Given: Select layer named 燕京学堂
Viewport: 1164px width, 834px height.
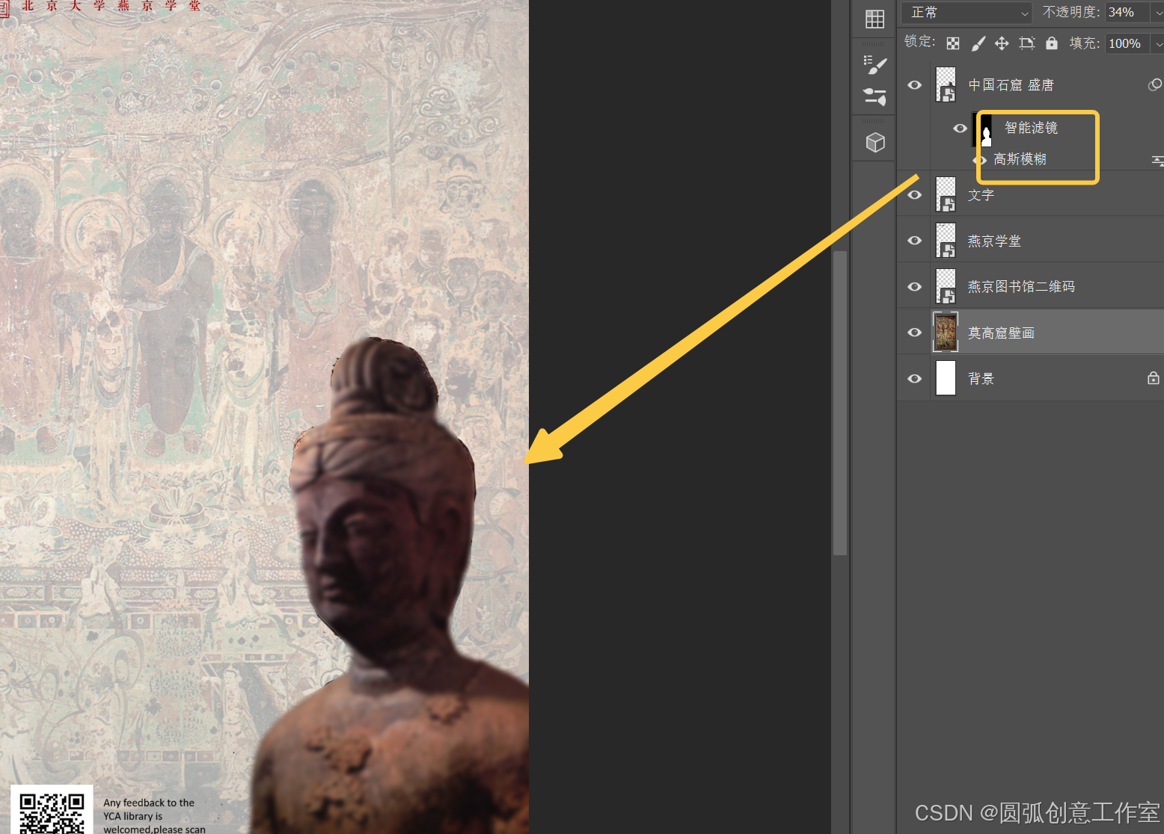Looking at the screenshot, I should click(994, 241).
